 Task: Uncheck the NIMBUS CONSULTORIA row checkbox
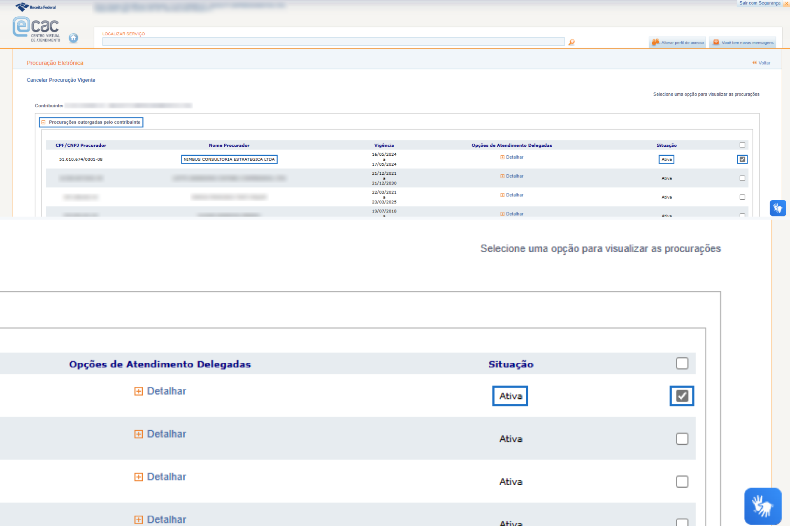[x=742, y=159]
